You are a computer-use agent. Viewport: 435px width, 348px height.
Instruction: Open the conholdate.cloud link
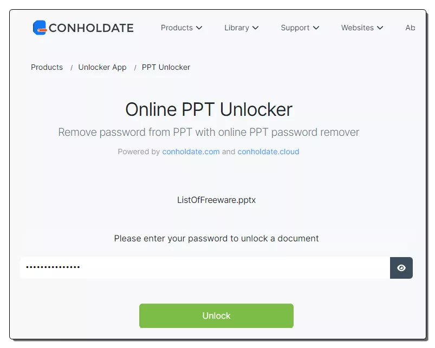point(268,152)
